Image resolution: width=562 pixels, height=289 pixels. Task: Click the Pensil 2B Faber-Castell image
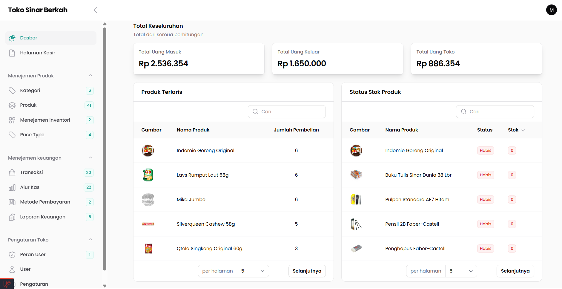[356, 224]
